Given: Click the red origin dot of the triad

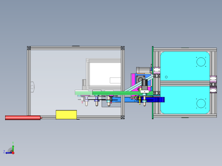Looking at the screenshot, I should point(13,153).
